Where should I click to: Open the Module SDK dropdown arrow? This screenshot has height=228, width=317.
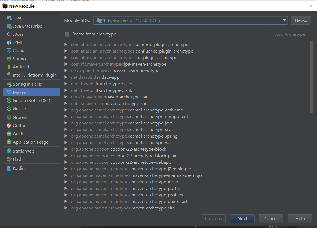pos(284,20)
